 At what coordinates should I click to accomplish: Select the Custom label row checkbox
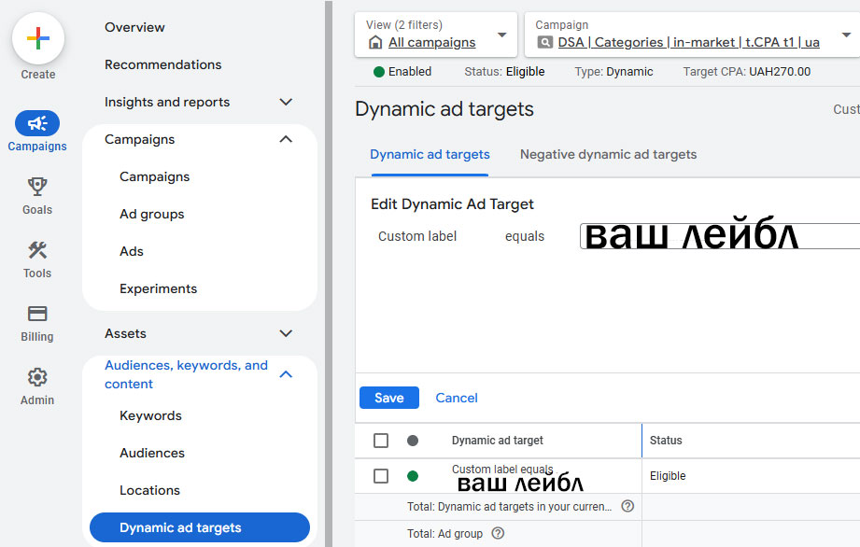pyautogui.click(x=381, y=476)
